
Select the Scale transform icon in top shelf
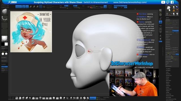click(x=34, y=7)
